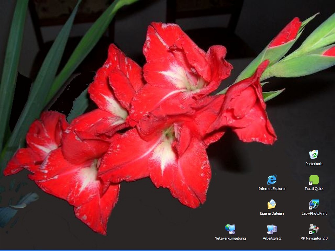Select the Eigene Dateien folder icon

click(272, 204)
